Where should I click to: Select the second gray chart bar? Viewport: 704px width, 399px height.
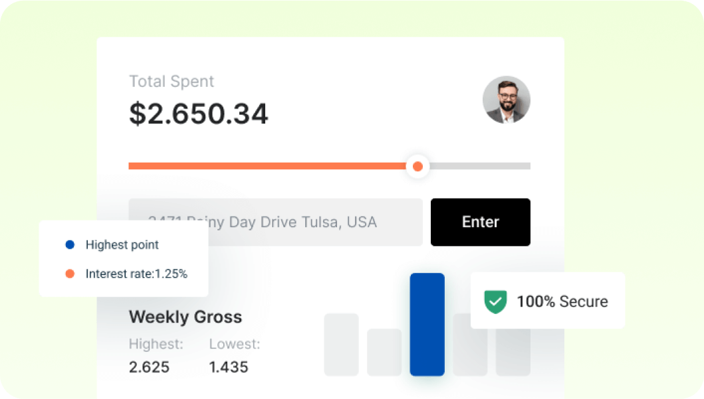[x=384, y=352]
